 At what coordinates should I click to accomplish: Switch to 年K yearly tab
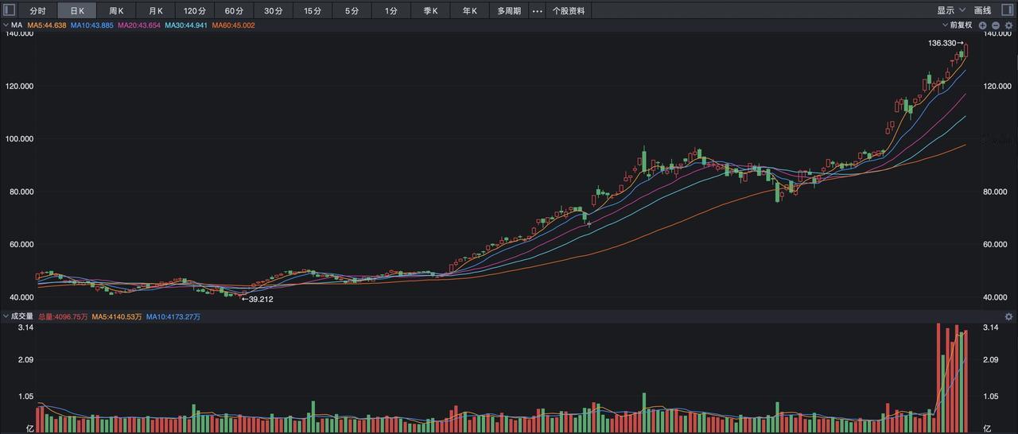point(470,11)
